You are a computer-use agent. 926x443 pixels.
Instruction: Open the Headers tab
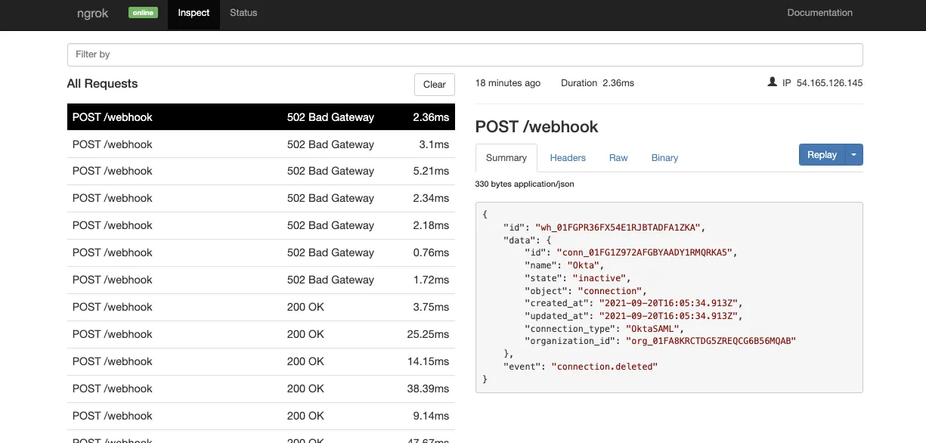click(x=568, y=158)
